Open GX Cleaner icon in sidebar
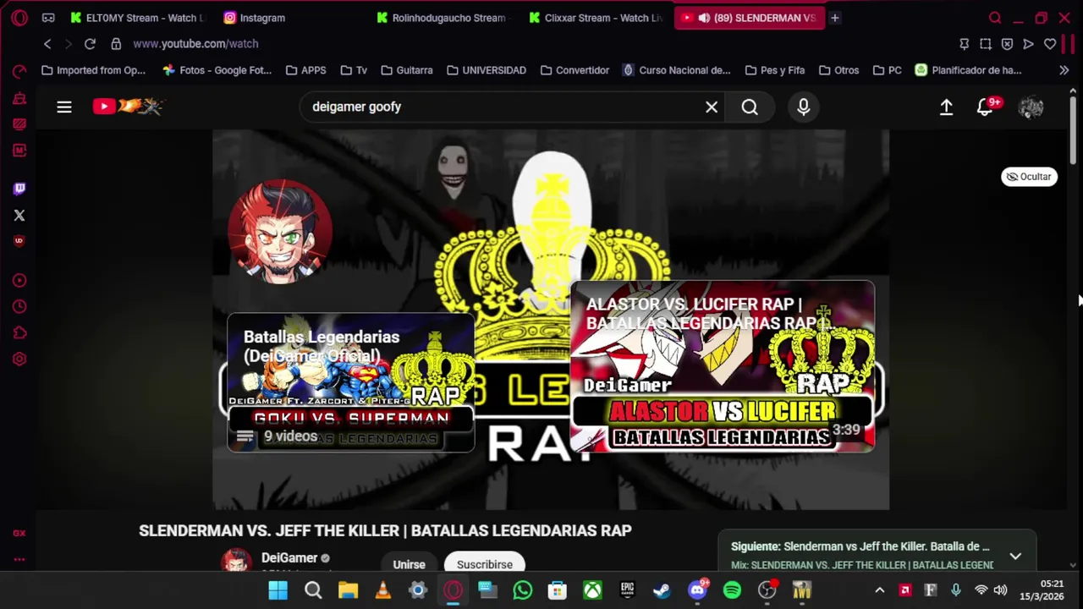This screenshot has width=1083, height=609. pyautogui.click(x=19, y=98)
